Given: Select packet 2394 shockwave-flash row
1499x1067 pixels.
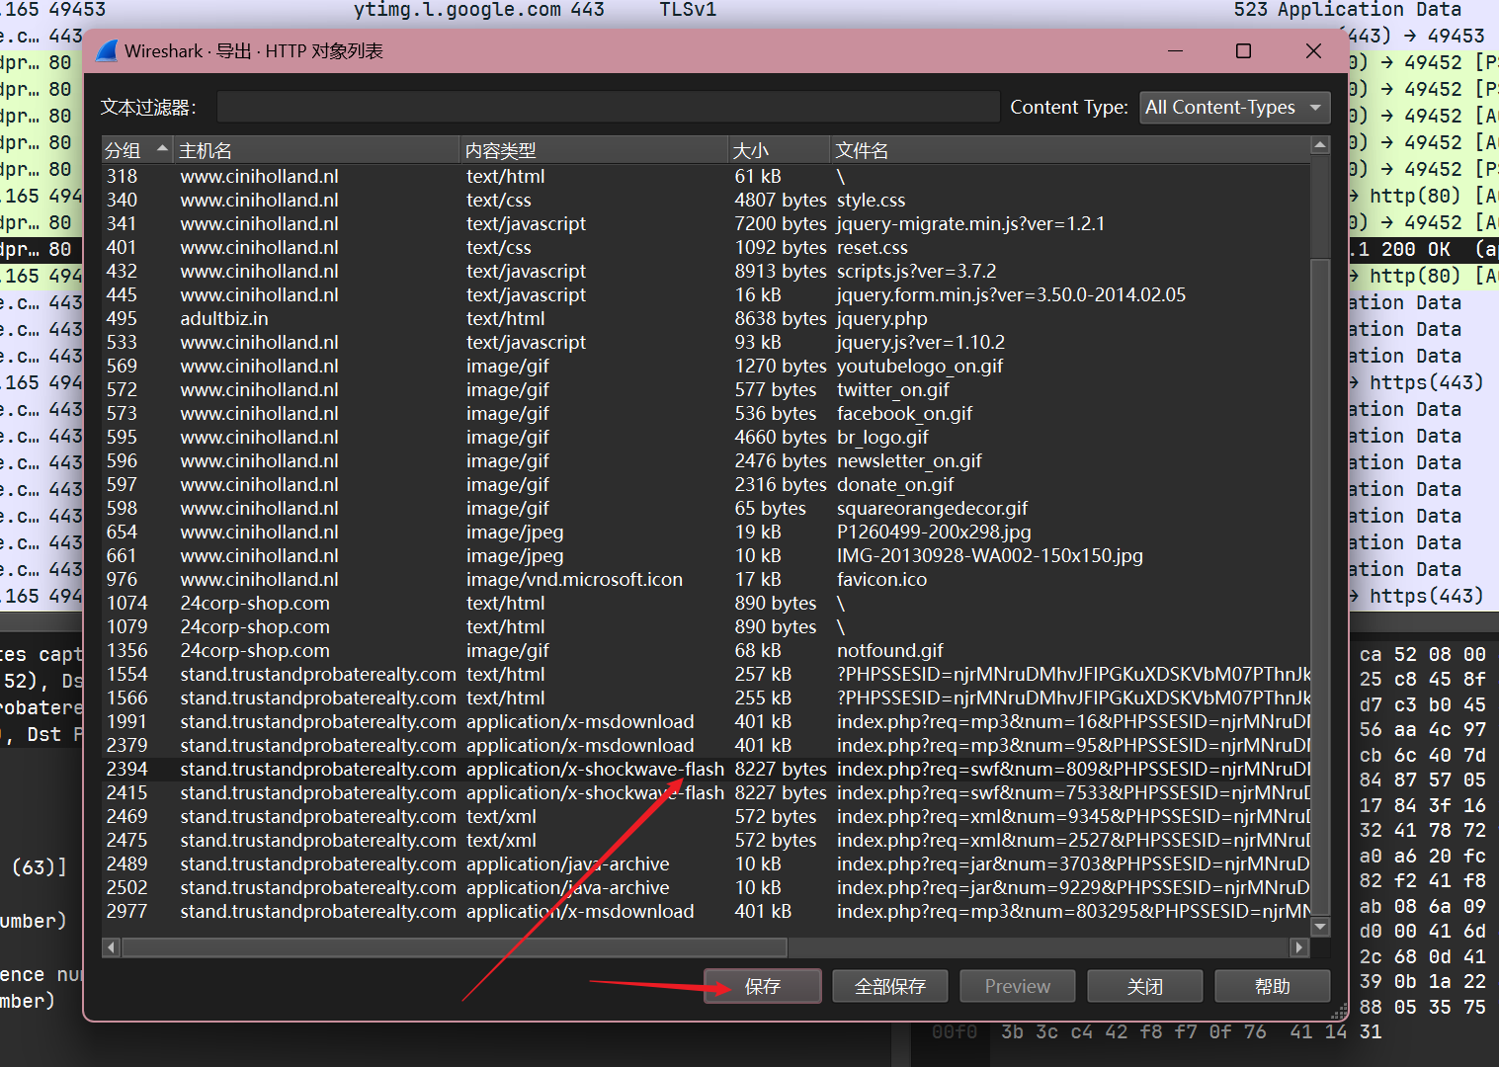Looking at the screenshot, I should tap(593, 770).
